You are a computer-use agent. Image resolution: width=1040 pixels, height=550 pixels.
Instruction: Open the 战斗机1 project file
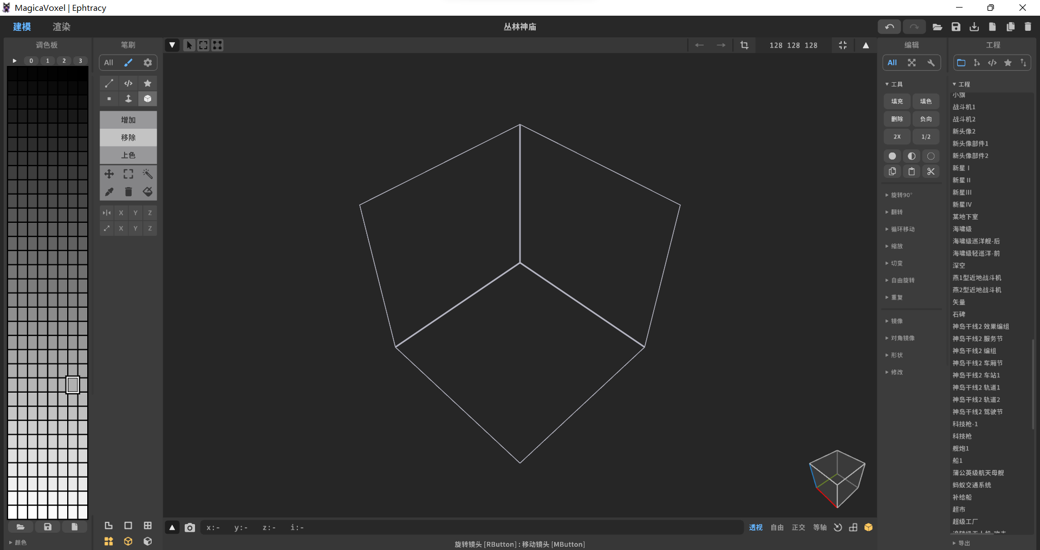tap(964, 107)
